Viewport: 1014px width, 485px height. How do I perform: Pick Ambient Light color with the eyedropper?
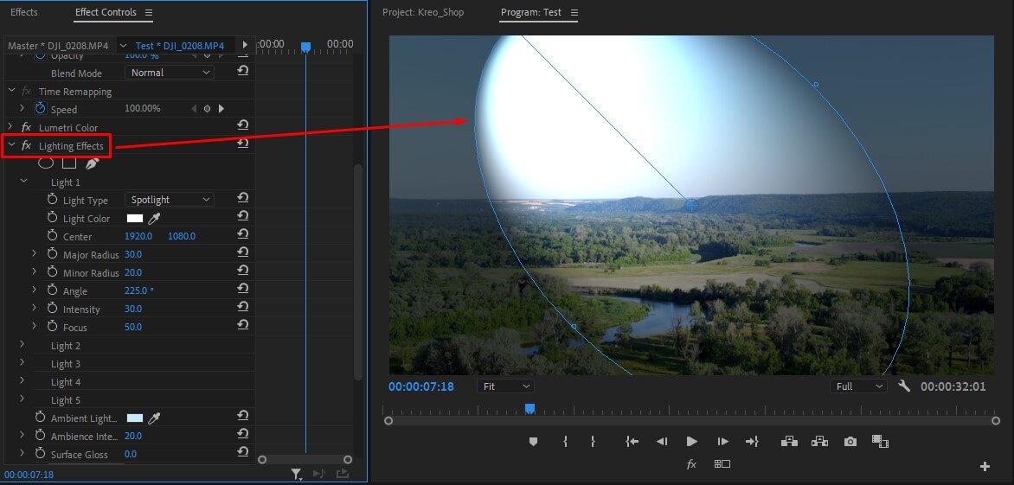pyautogui.click(x=154, y=418)
